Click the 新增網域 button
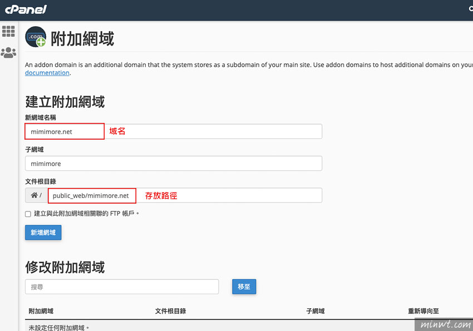473x331 pixels. 43,233
